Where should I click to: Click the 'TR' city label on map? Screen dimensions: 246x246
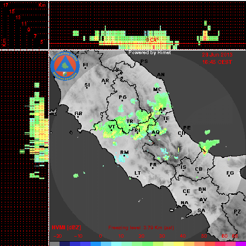[130, 122]
